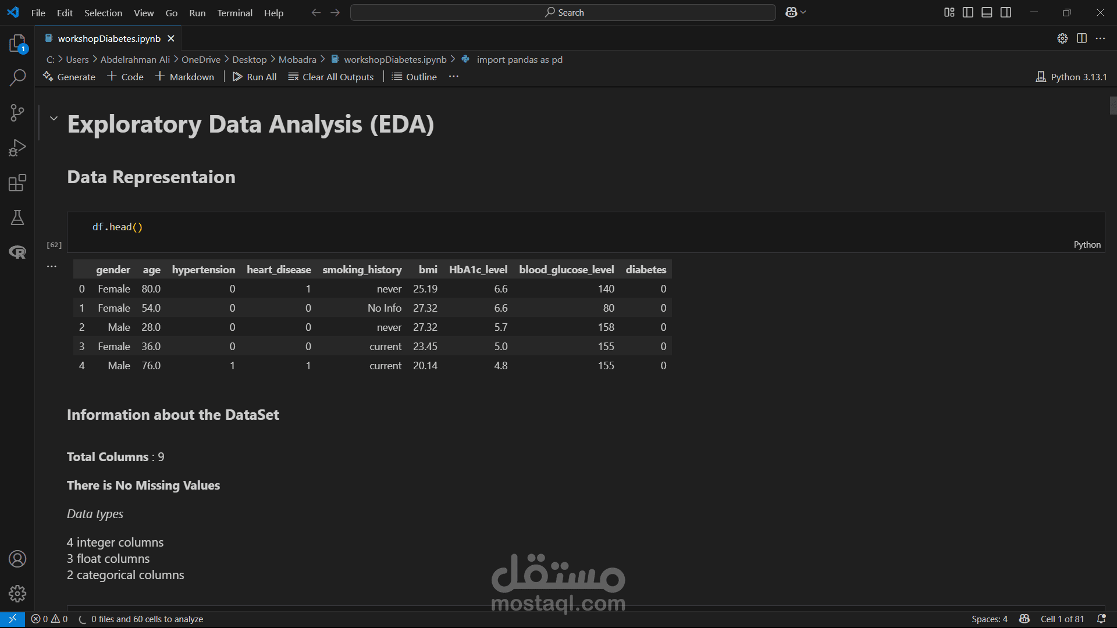Split the editor to the right
Screen dimensions: 1117x628
1082,38
